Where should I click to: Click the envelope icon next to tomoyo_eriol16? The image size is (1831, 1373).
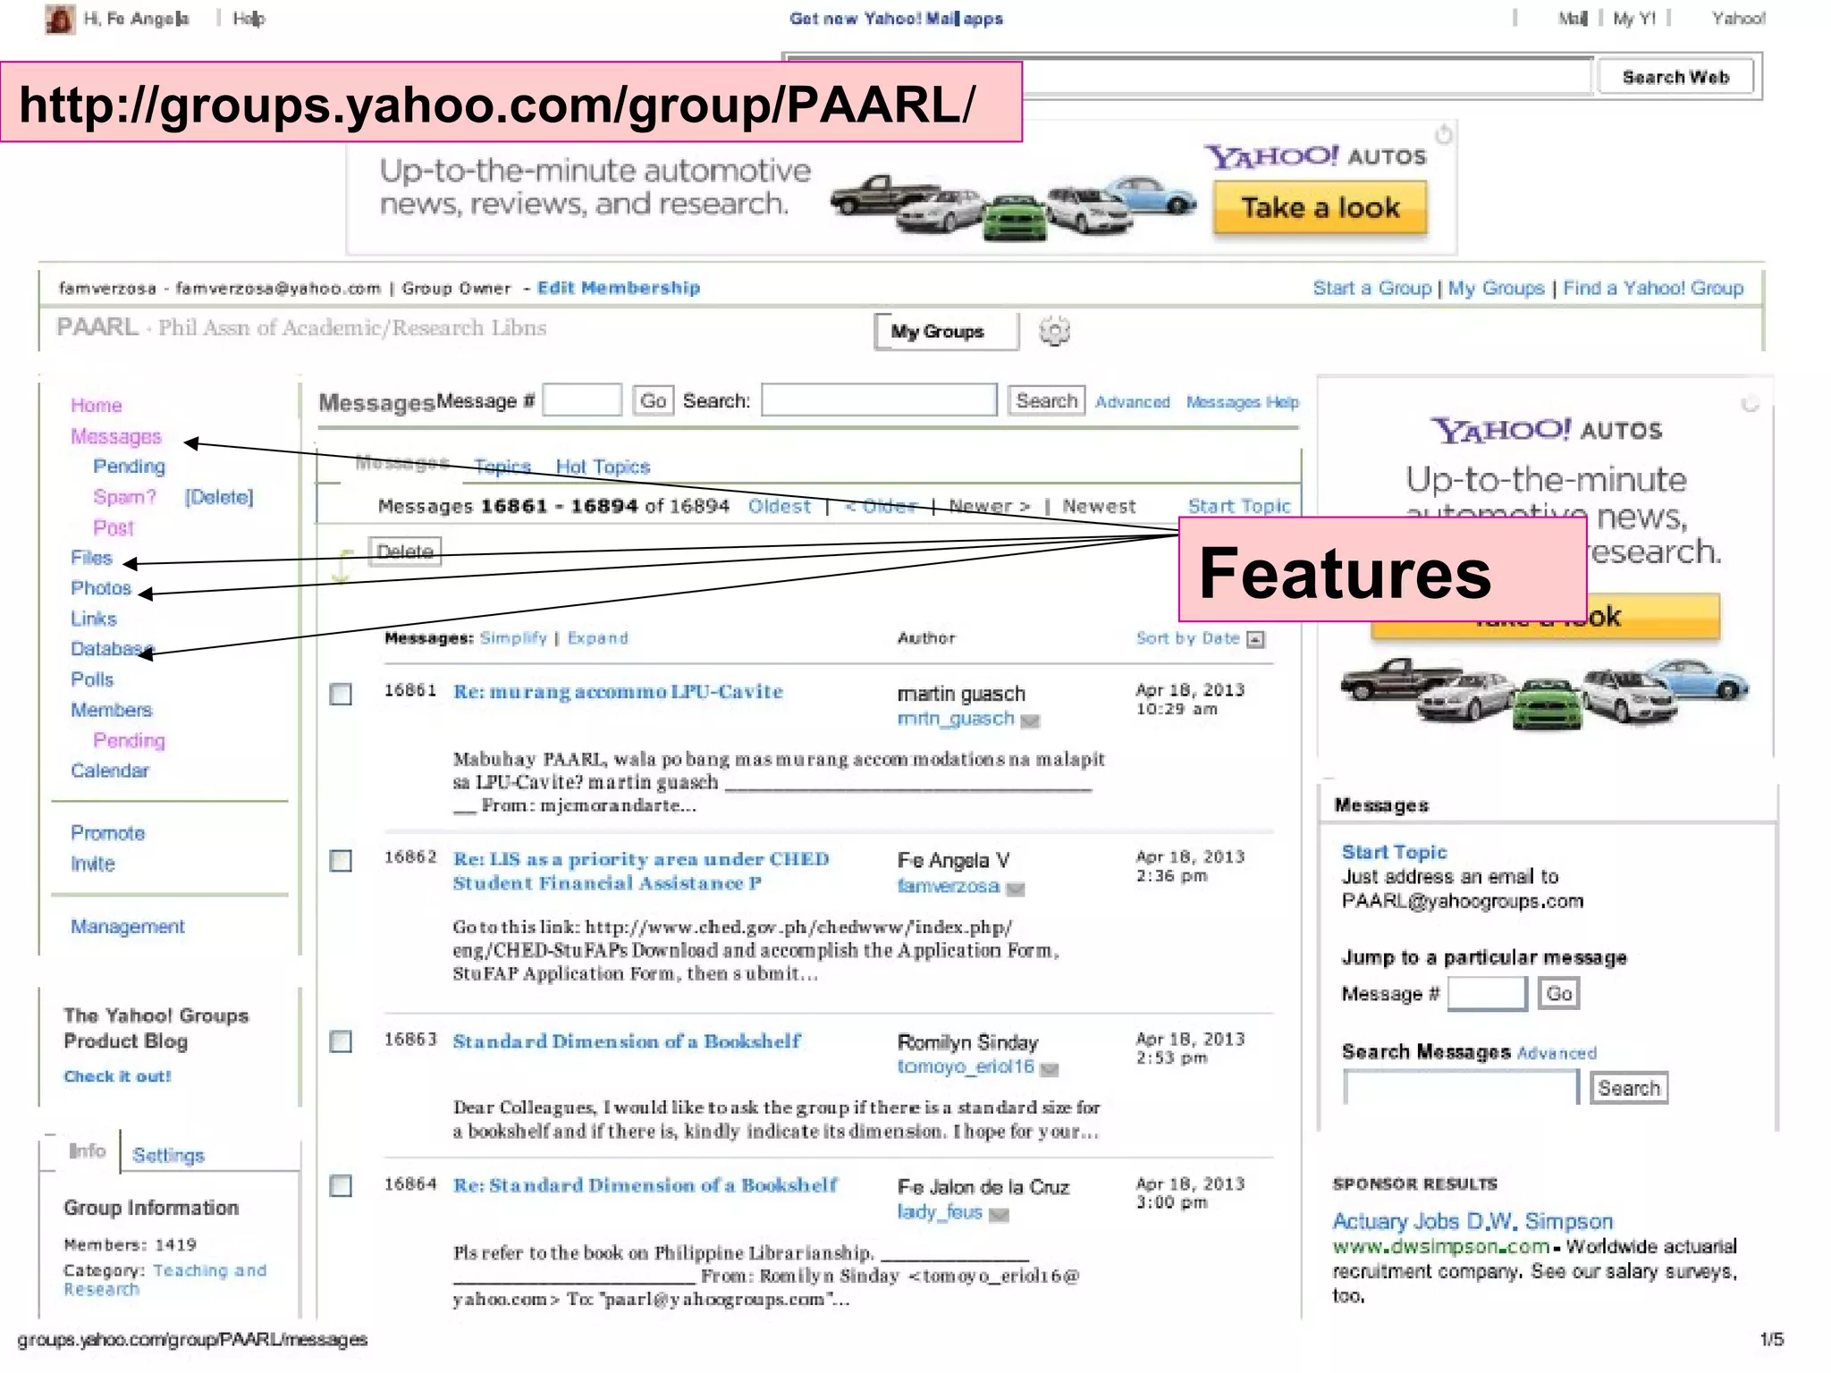1050,1069
